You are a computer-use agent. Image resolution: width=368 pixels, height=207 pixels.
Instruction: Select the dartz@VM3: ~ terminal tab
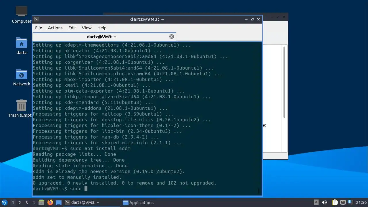tap(104, 37)
